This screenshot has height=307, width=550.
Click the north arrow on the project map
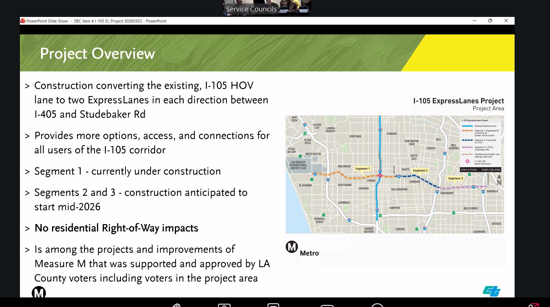click(499, 179)
